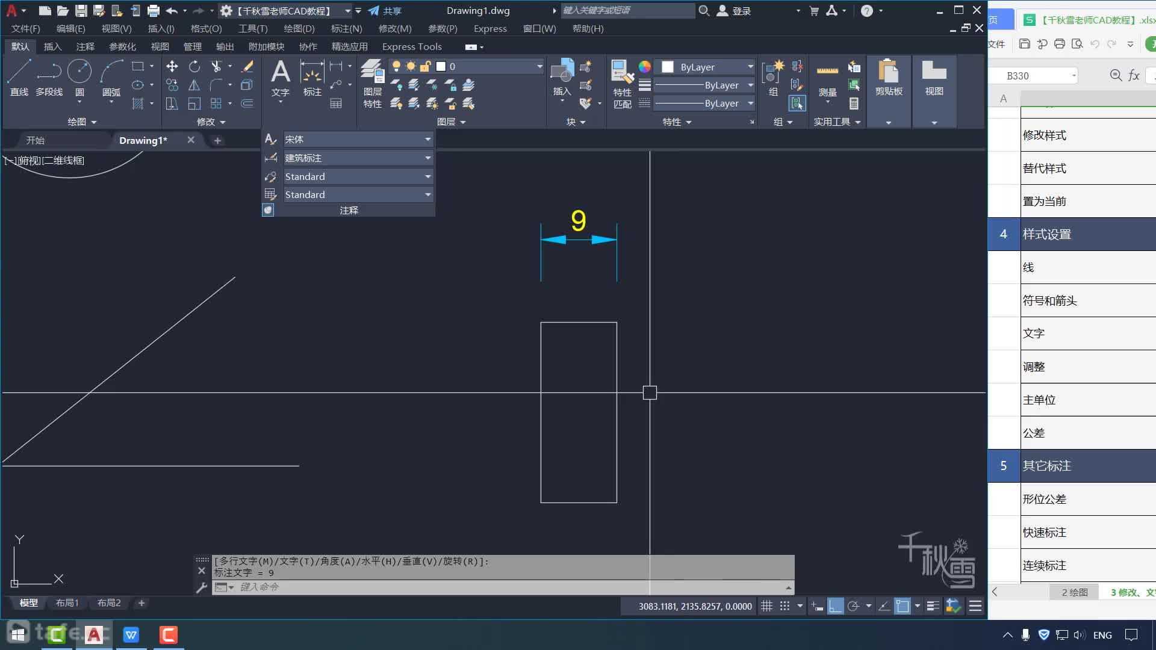
Task: Switch to the 注释 ribbon tab
Action: (85, 46)
